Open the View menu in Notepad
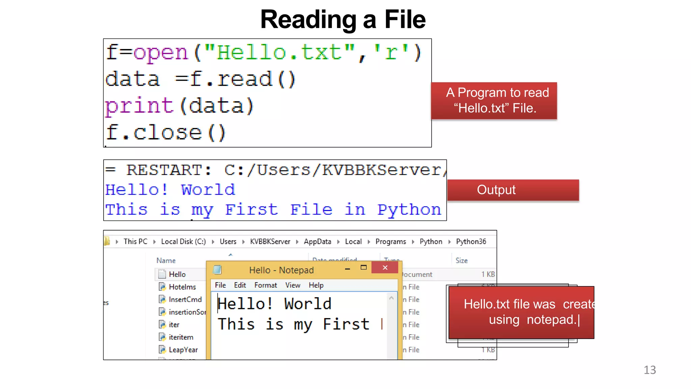 pos(293,285)
